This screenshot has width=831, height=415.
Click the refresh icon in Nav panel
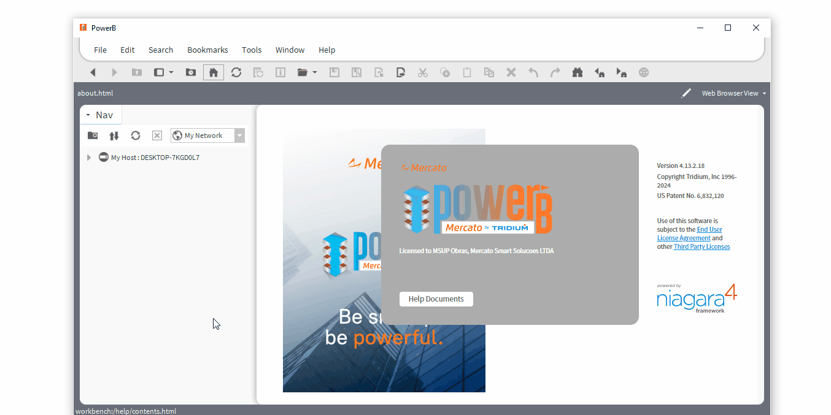click(136, 135)
